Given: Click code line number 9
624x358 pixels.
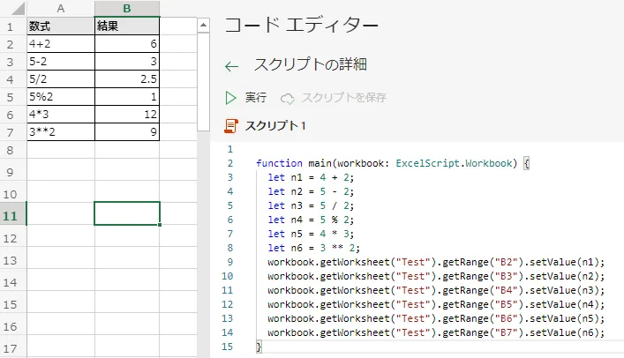Looking at the screenshot, I should click(229, 262).
